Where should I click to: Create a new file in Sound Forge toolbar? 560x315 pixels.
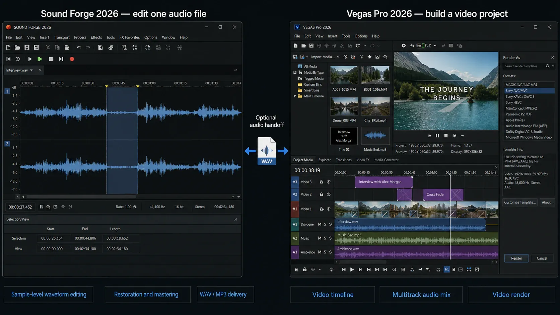click(8, 48)
